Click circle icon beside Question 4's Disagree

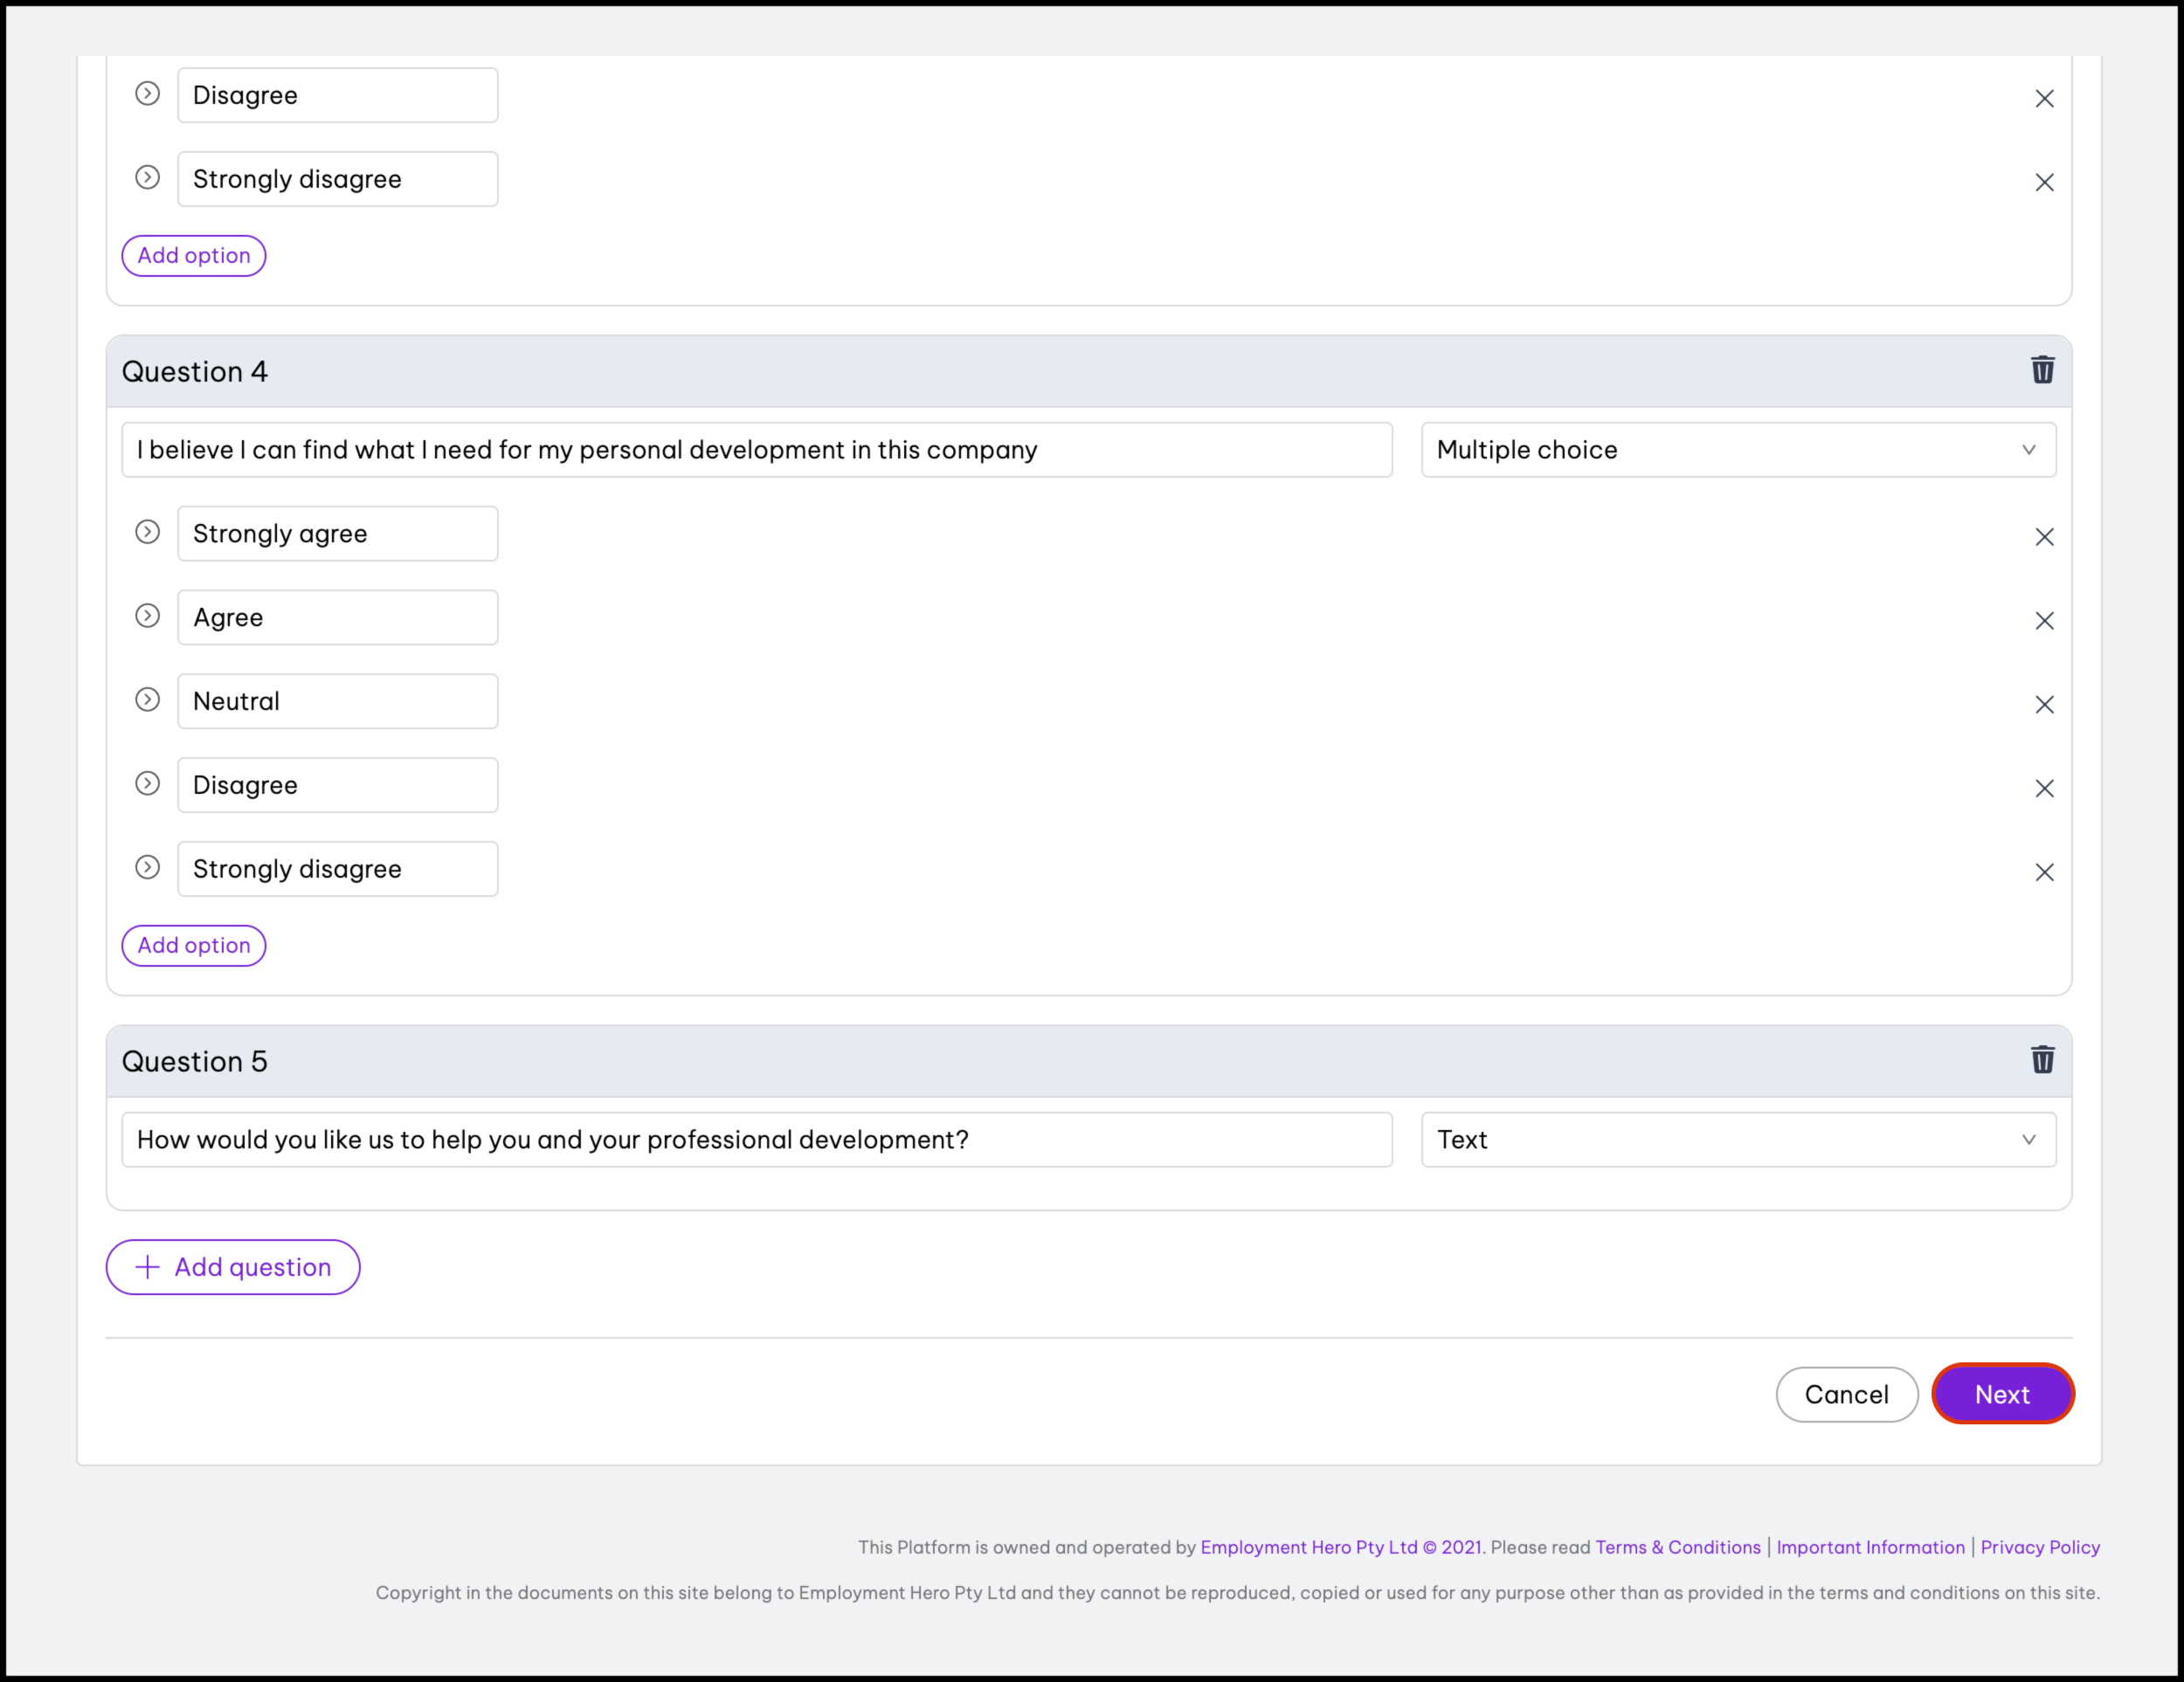point(147,783)
